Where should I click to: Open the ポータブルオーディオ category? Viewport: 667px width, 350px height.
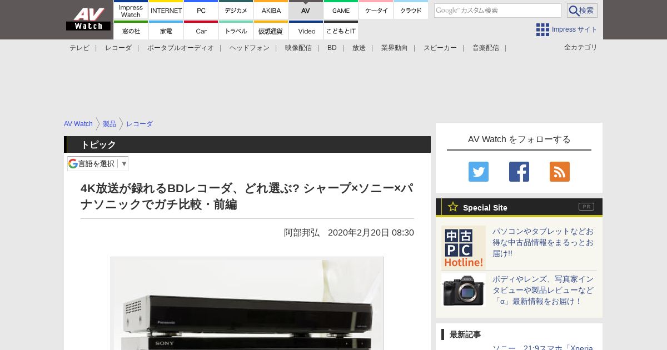point(181,48)
